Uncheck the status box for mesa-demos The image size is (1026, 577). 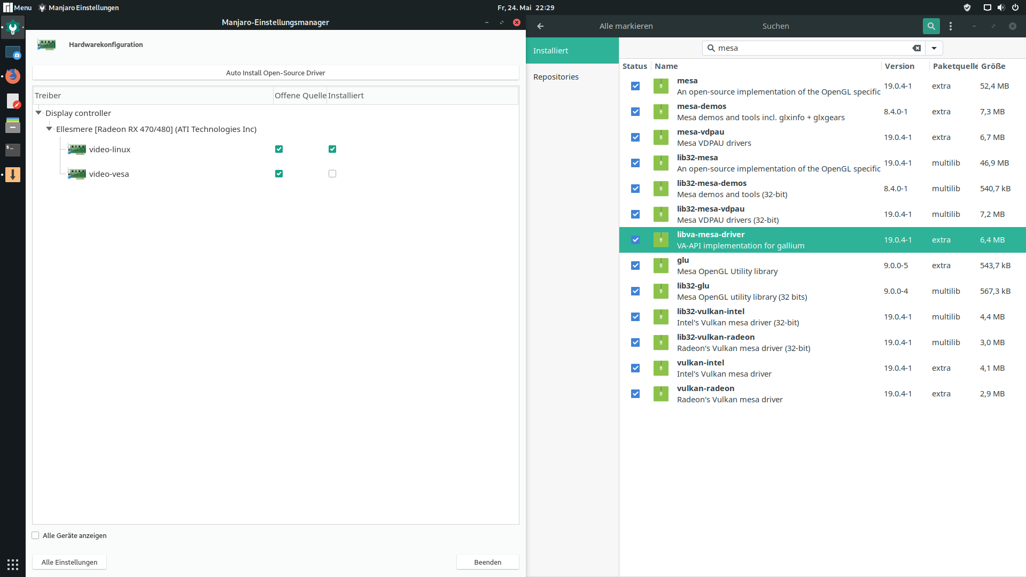click(x=635, y=112)
